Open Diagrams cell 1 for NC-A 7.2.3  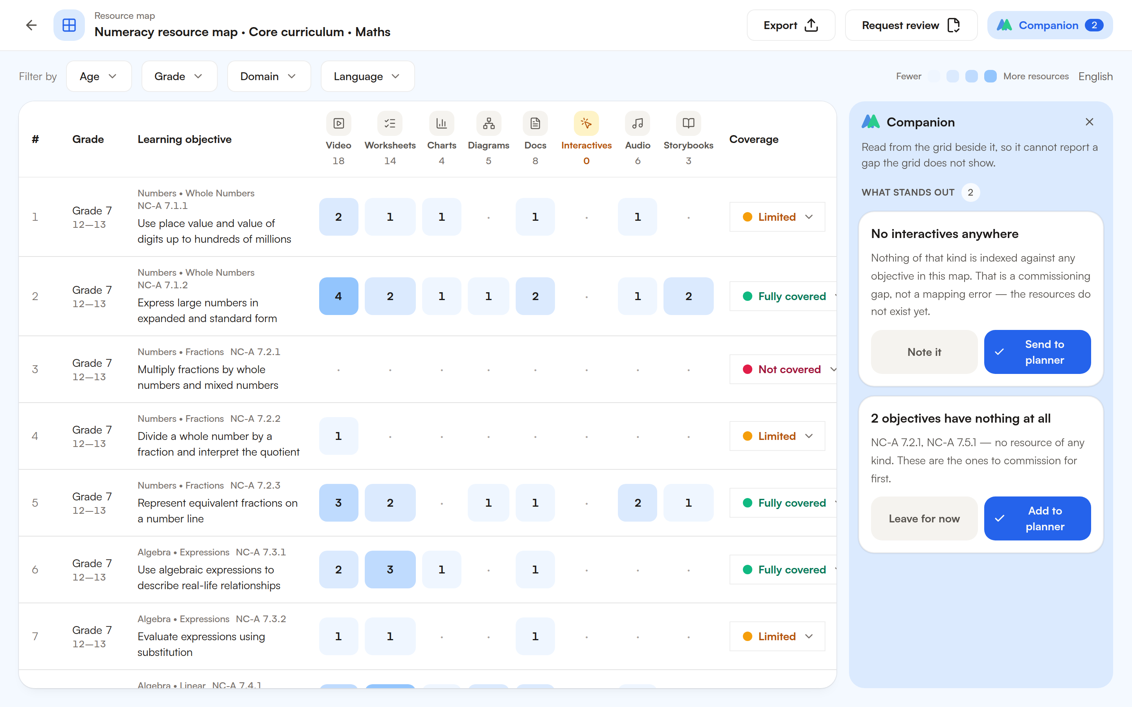coord(489,503)
